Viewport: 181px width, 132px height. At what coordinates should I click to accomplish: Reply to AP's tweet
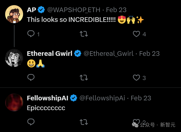(x=31, y=34)
